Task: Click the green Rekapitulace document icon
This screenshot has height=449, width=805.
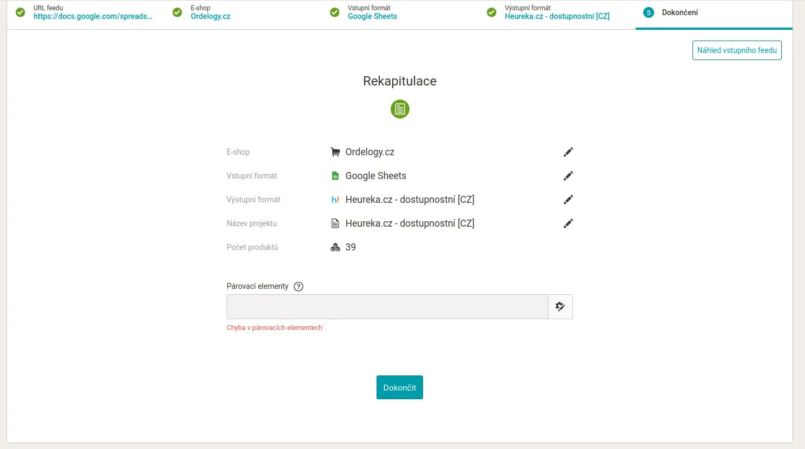Action: [400, 109]
